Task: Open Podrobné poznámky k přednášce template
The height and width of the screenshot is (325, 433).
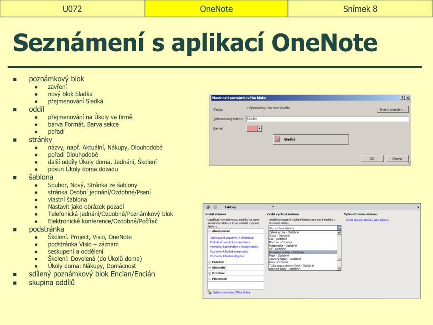Action: click(230, 242)
